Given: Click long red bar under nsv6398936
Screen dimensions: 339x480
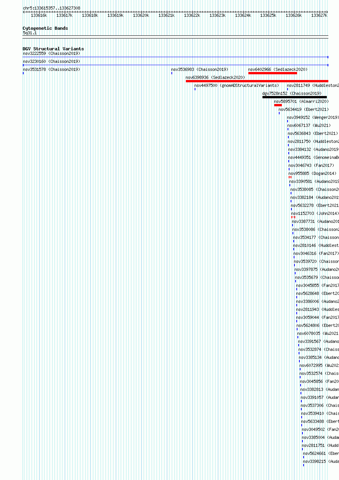Looking at the screenshot, I should tap(257, 81).
